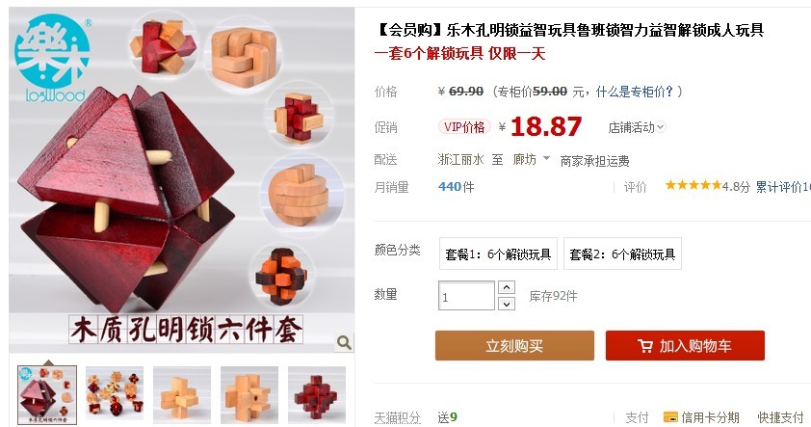Decrease quantity with the down arrow
The width and height of the screenshot is (811, 427).
coord(507,304)
